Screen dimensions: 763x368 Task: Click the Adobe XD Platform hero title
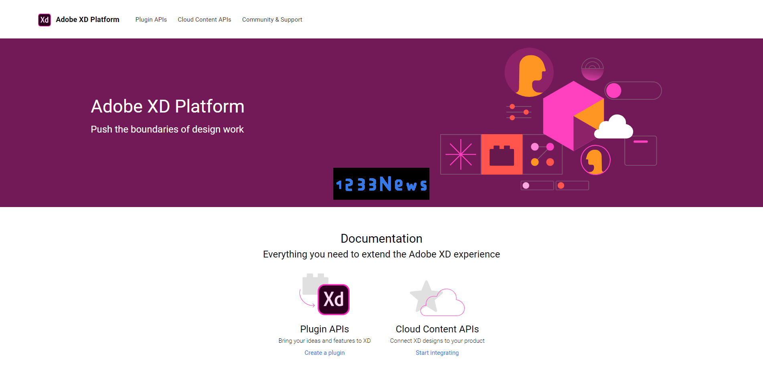tap(168, 107)
